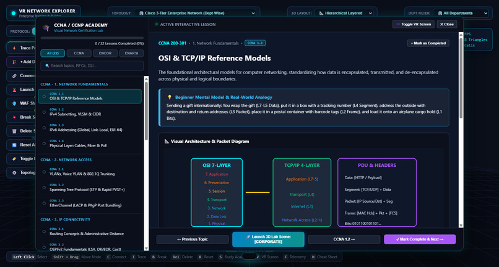This screenshot has width=499, height=267.
Task: Mark IPv6 Addressing lesson completion circle
Action: pyautogui.click(x=44, y=128)
